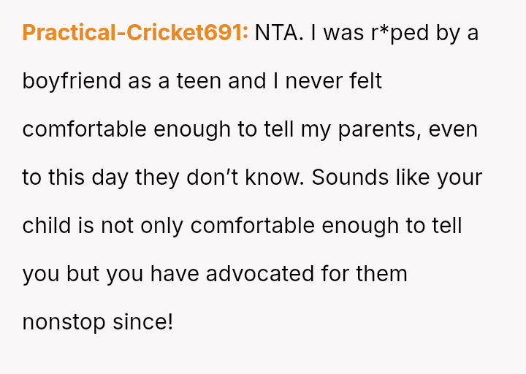Viewport: 526px width, 374px height.
Task: Click the word "parents," in the comment
Action: [379, 129]
